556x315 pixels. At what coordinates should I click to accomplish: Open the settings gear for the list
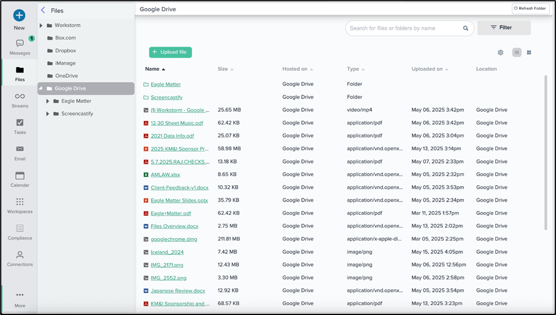point(500,52)
